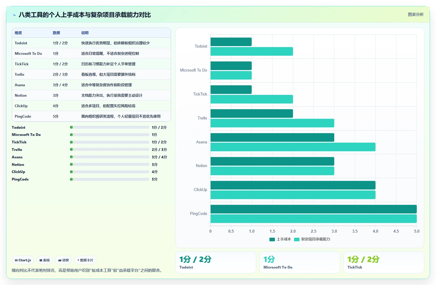Click the Trello light 承载能力 chart bar
Screen dimensions: 436x285
pyautogui.click(x=272, y=123)
